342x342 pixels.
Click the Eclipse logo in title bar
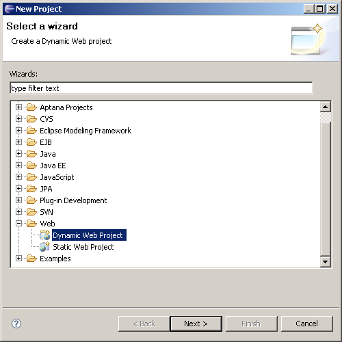click(10, 9)
